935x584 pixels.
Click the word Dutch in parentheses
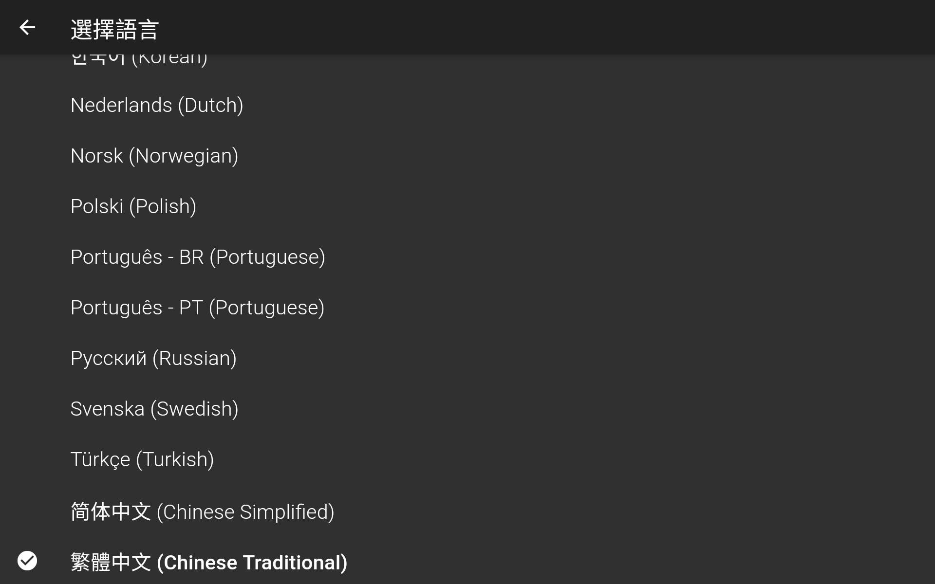[210, 105]
